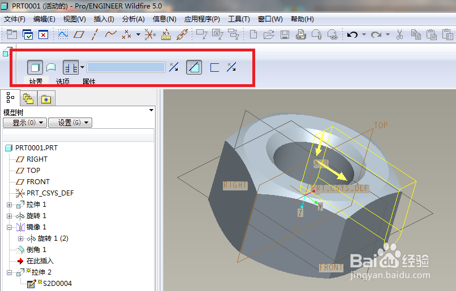Open the depth option dropdown arrow
This screenshot has width=456, height=291.
pos(82,67)
